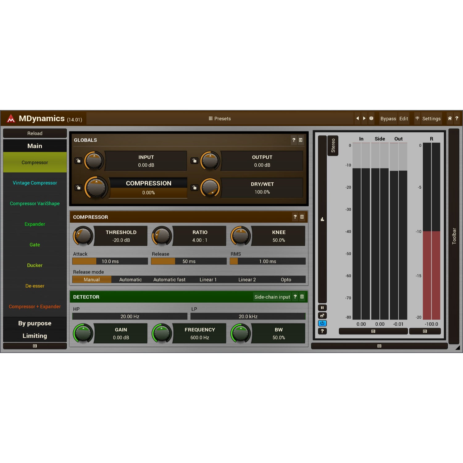
Task: Click the previous preset arrow
Action: pos(357,119)
